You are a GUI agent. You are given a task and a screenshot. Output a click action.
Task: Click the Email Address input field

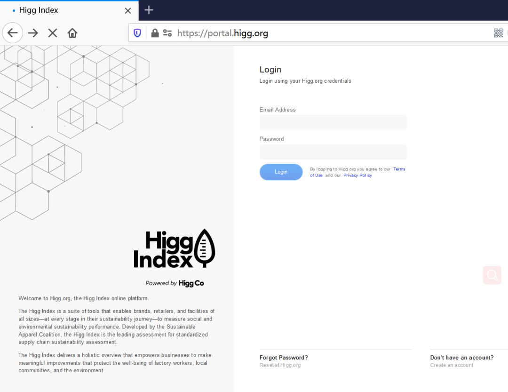(x=333, y=122)
